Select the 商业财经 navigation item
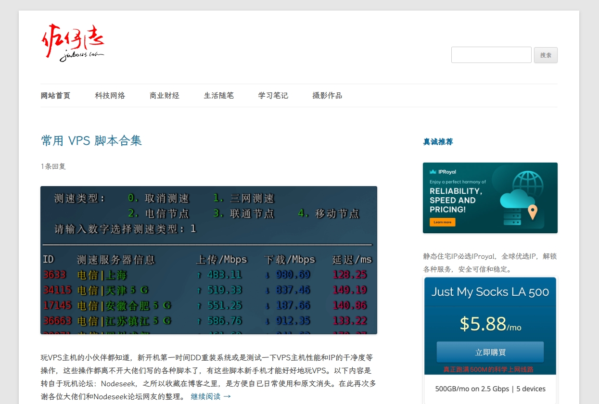The height and width of the screenshot is (404, 599). coord(164,96)
